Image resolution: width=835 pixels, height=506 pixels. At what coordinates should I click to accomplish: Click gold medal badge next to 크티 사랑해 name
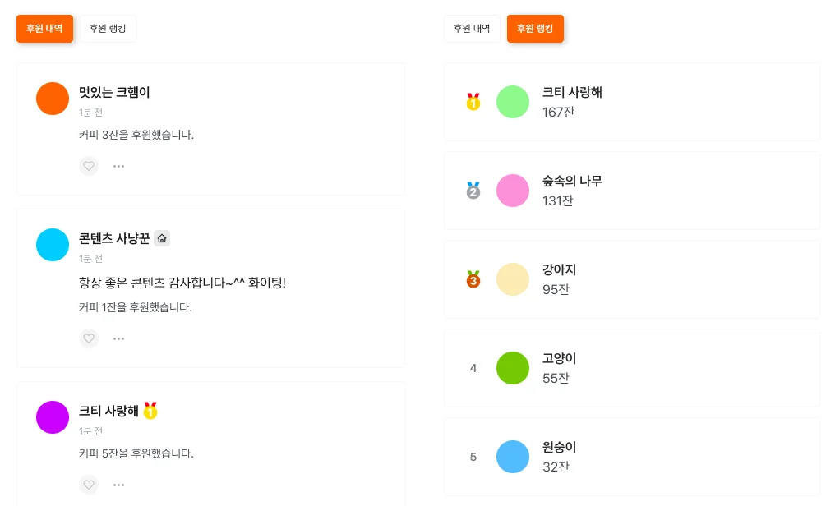150,410
